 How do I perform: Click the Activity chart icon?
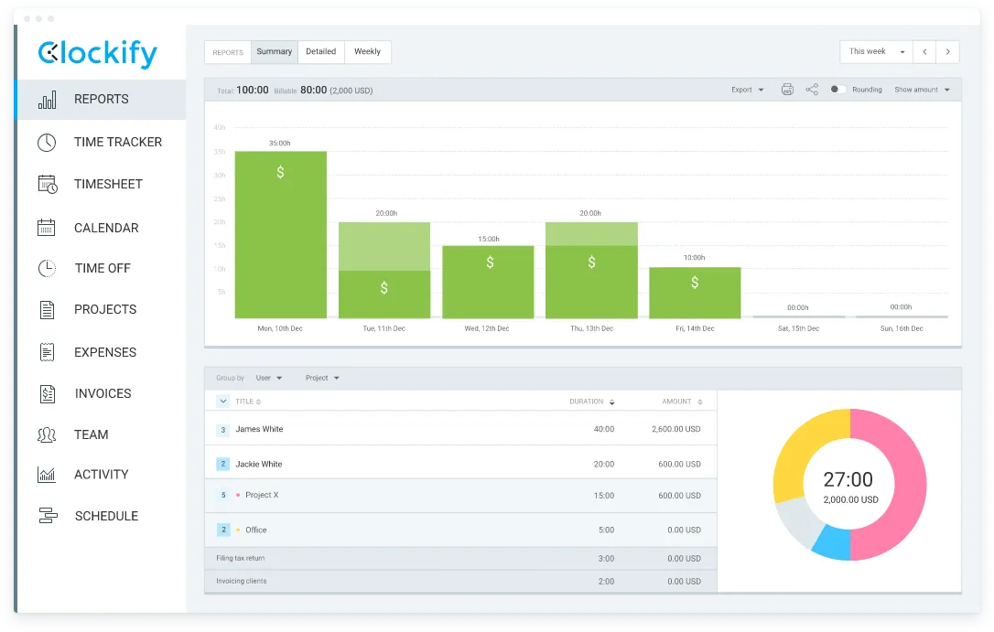pos(47,475)
